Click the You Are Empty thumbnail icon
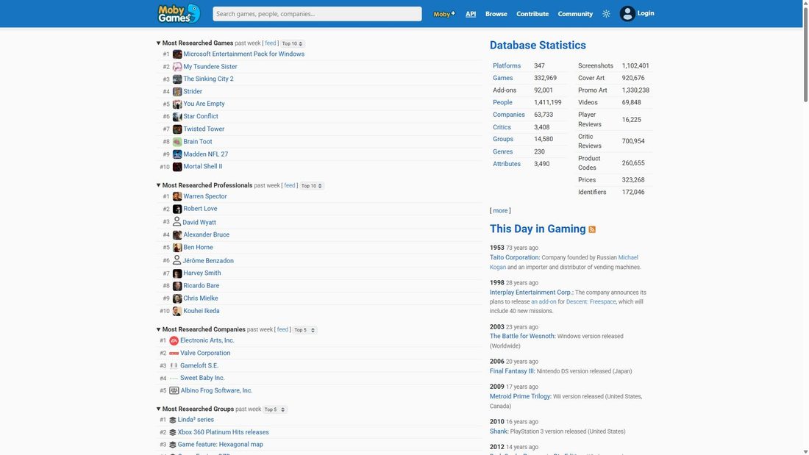This screenshot has height=455, width=809. pos(177,104)
